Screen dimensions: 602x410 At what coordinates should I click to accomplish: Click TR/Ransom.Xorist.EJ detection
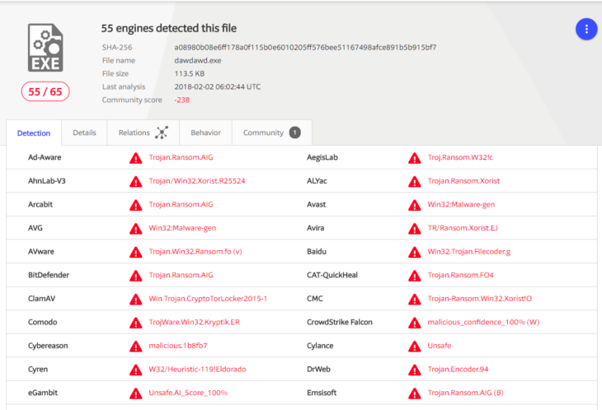463,228
